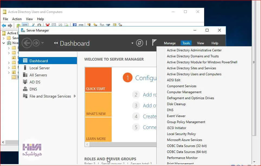
Task: Expand File and Storage Services arrow
Action: coord(75,96)
